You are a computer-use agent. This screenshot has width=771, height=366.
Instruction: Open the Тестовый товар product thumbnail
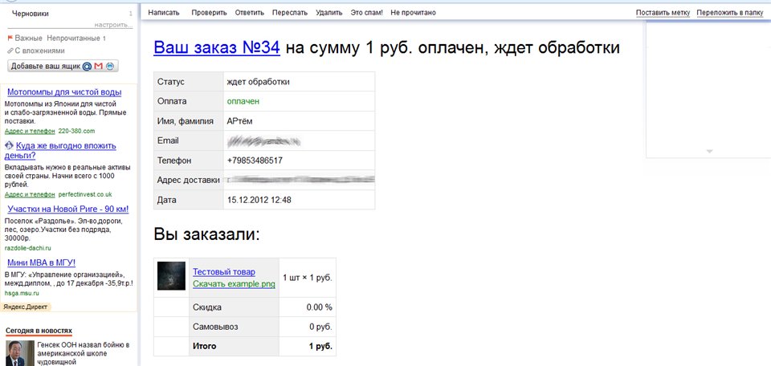point(171,275)
